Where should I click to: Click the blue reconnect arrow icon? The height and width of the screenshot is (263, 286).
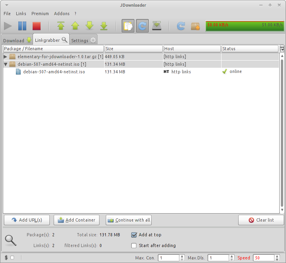click(181, 26)
